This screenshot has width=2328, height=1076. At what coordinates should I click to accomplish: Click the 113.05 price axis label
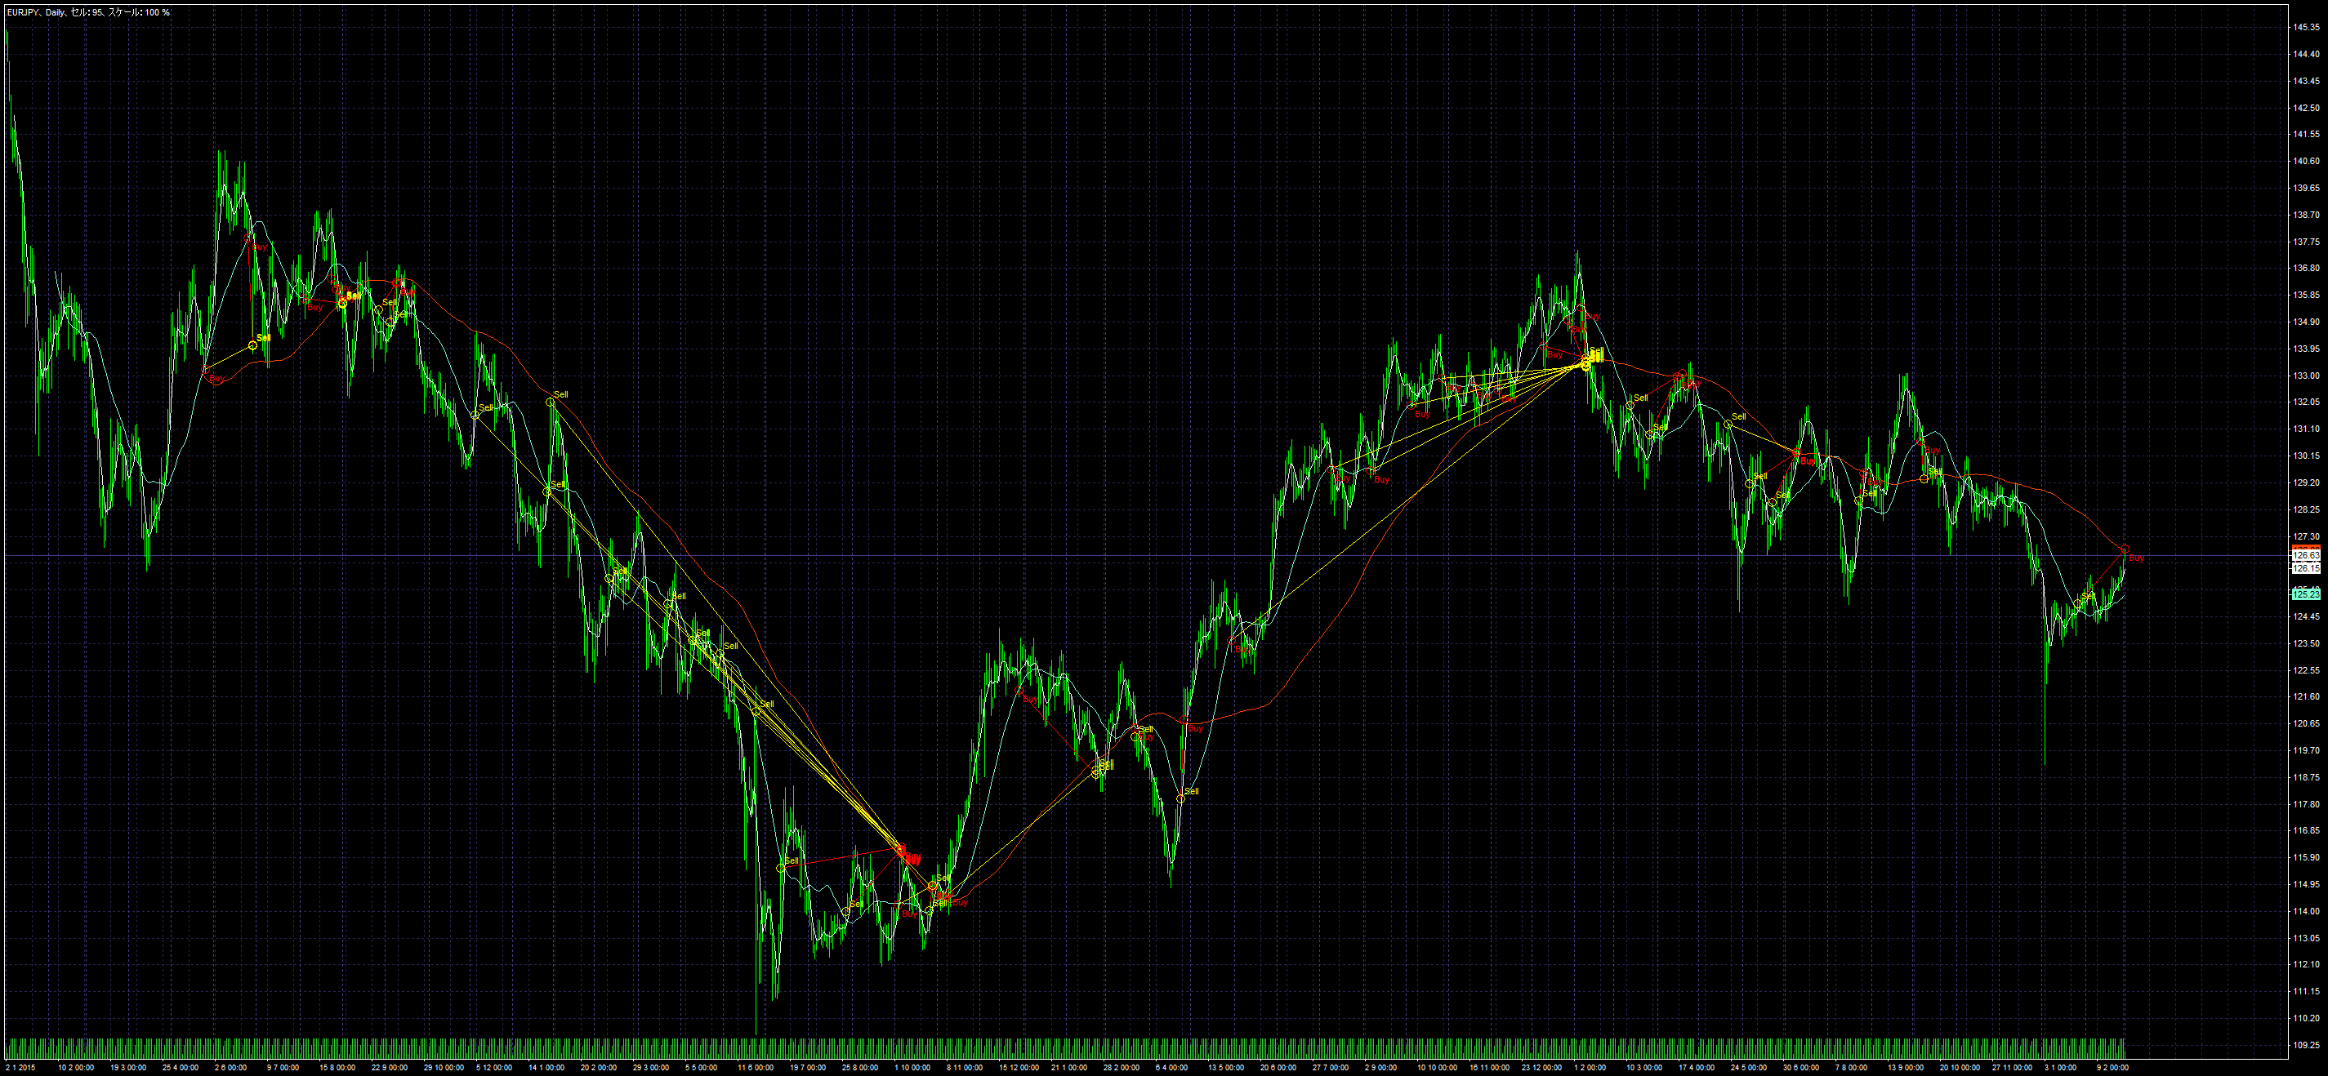(x=2305, y=939)
